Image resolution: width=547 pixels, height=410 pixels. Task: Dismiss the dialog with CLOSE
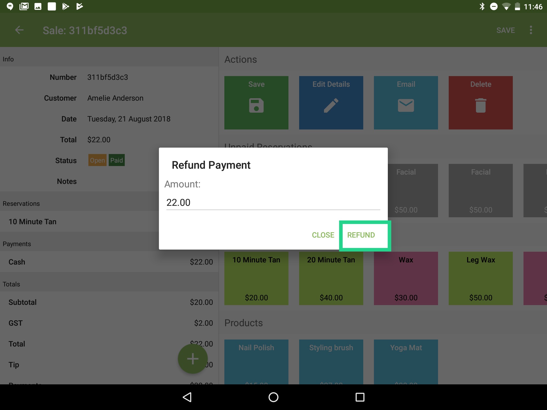tap(323, 235)
